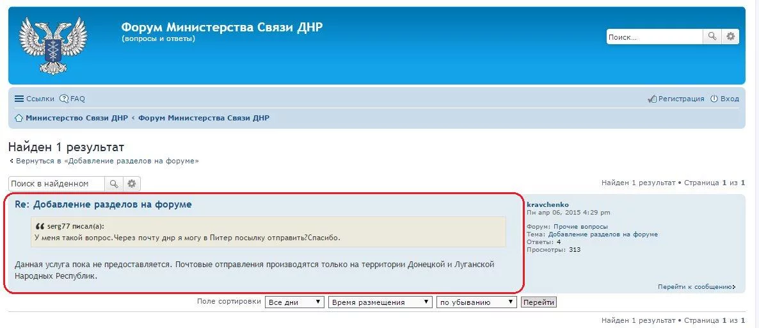
Task: Click the header title Форум Министерства Связи ДНР
Action: click(x=221, y=27)
